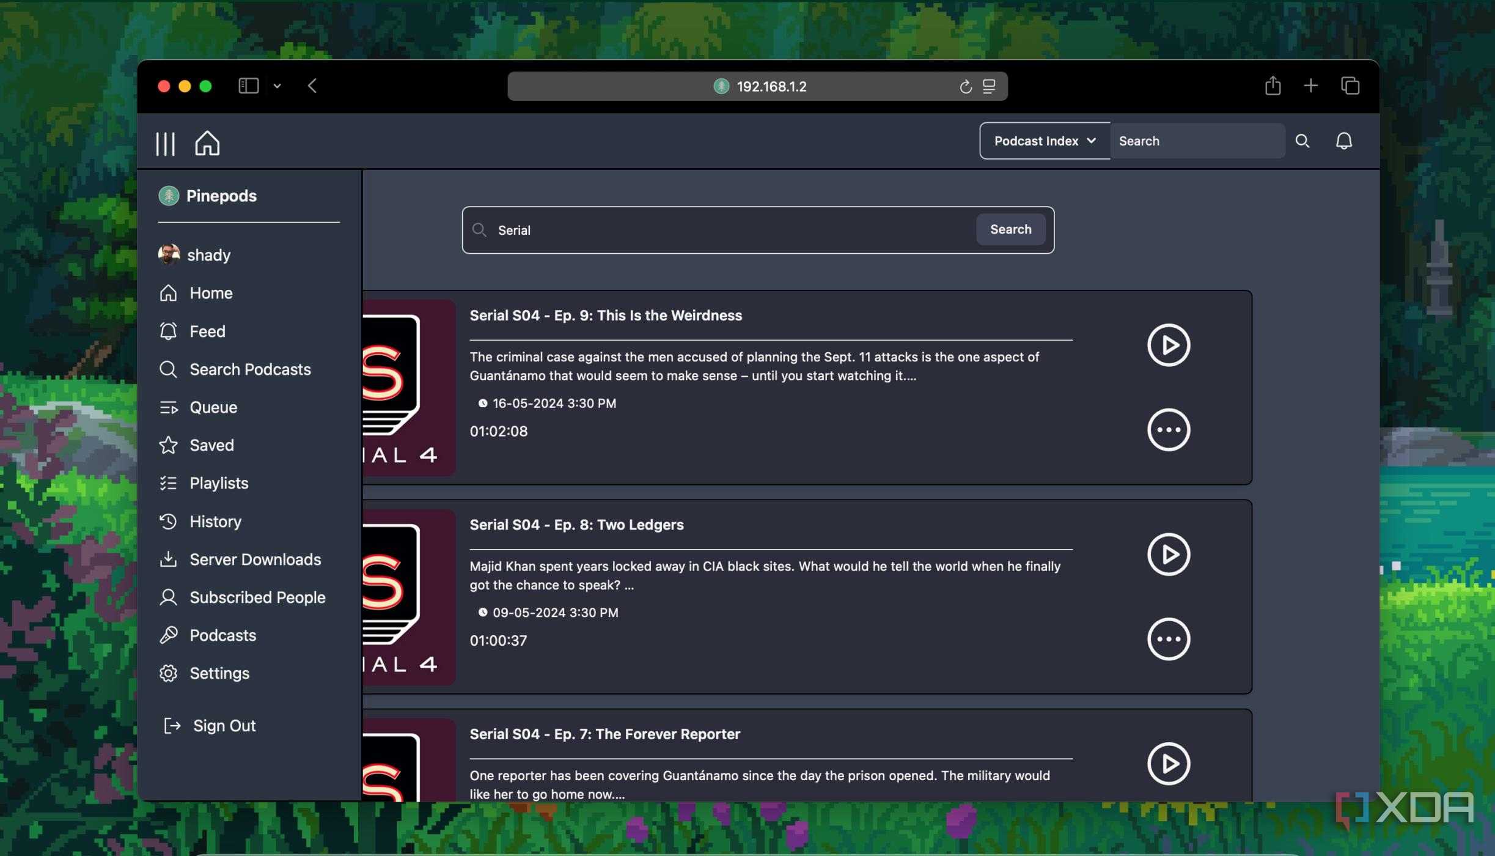Open notifications bell in top bar
The image size is (1495, 856).
coord(1343,141)
